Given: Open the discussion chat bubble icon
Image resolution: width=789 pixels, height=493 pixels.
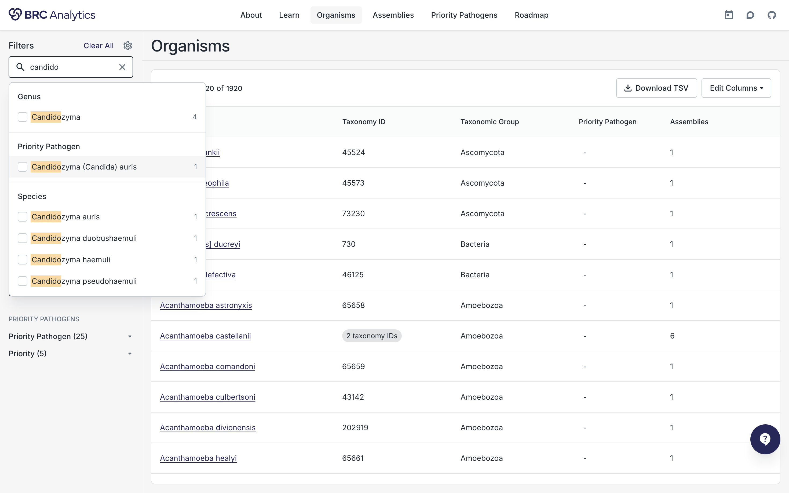Looking at the screenshot, I should pyautogui.click(x=750, y=15).
